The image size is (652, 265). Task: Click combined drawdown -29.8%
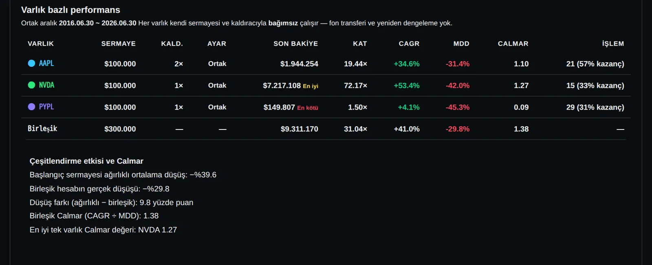458,129
